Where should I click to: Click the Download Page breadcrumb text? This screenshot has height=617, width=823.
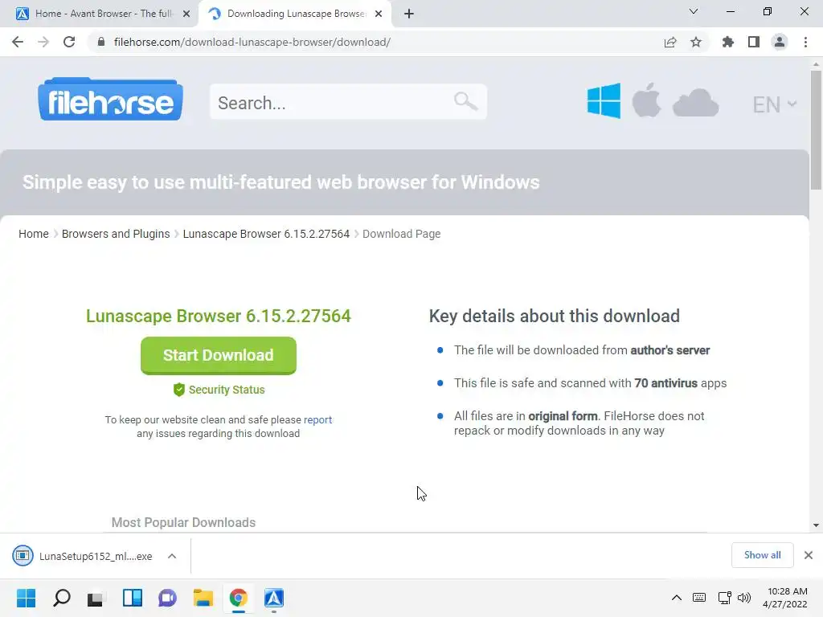coord(402,234)
